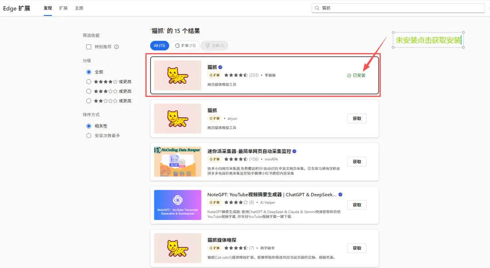Viewport: 490px width, 268px height.
Task: Switch to the 发现 tab
Action: [48, 8]
